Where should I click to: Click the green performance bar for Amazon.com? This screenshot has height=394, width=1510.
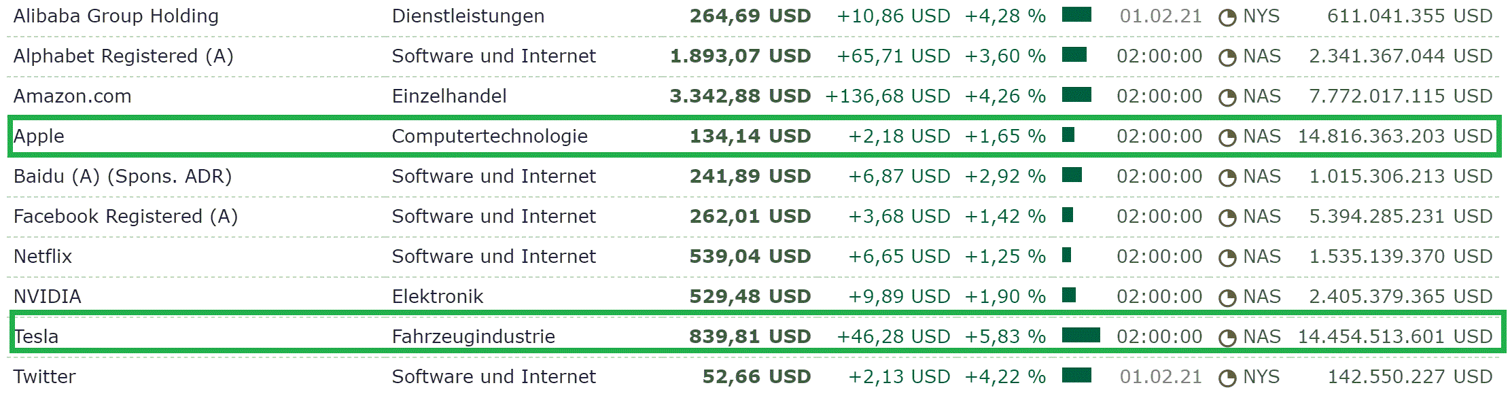point(1076,94)
